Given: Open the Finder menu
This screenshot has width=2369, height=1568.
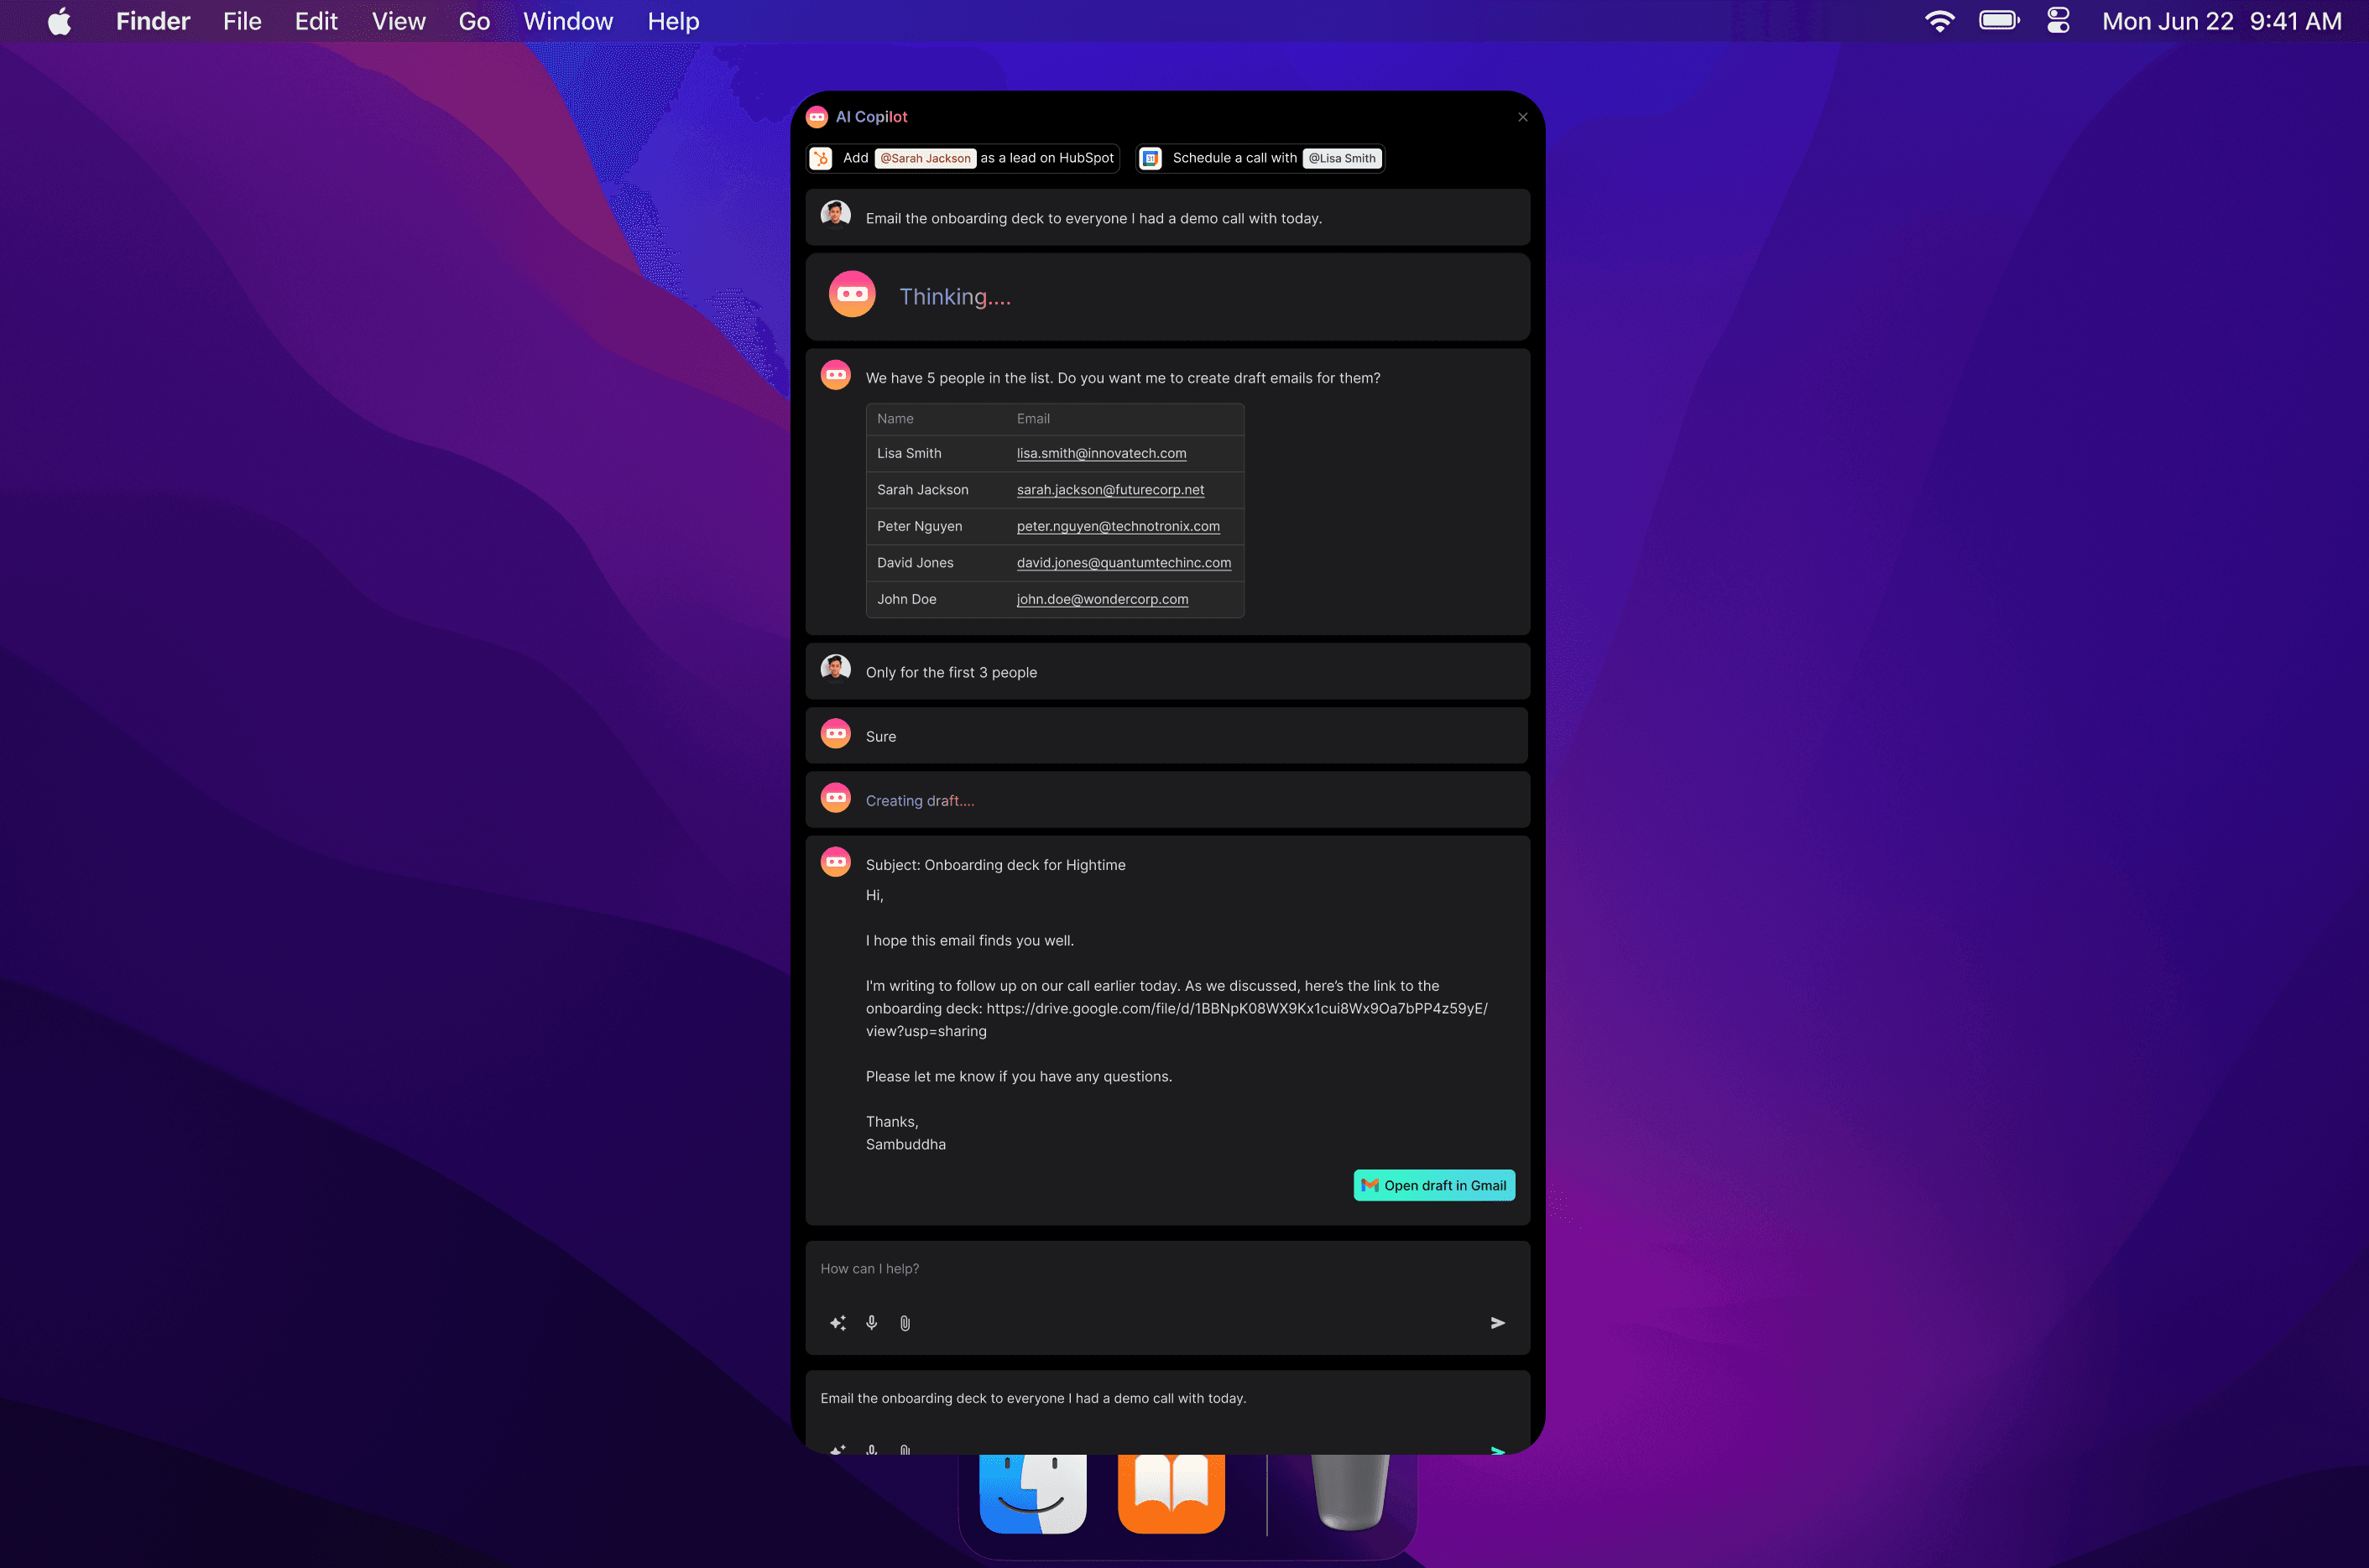Looking at the screenshot, I should [x=152, y=21].
